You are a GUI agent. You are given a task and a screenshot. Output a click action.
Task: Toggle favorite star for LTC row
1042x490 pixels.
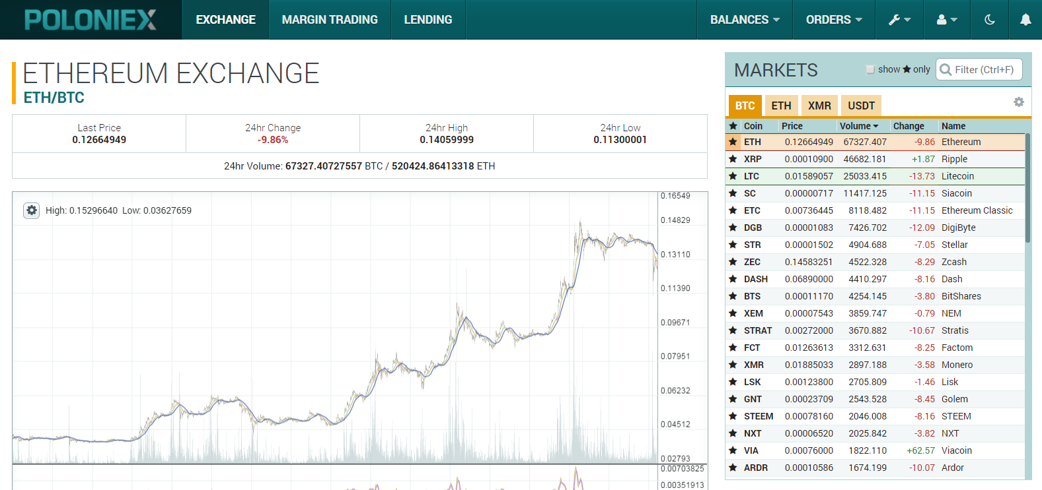click(x=733, y=176)
